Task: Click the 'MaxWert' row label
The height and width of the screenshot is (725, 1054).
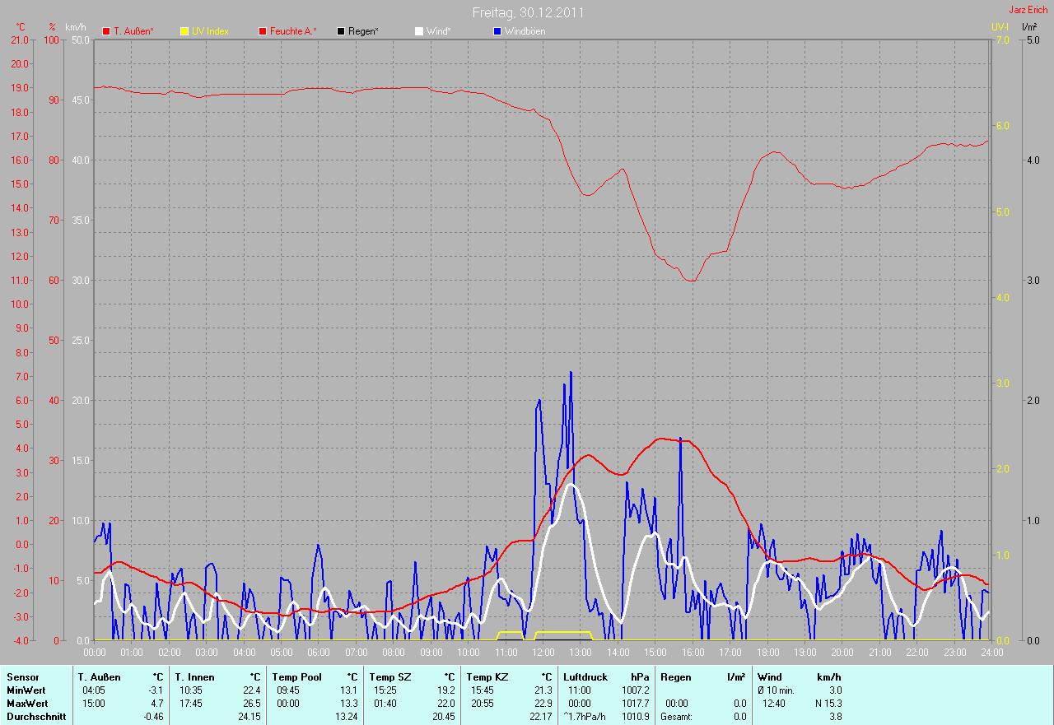Action: [x=26, y=704]
